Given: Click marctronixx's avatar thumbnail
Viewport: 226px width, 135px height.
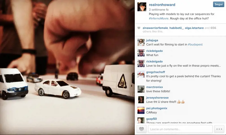Looking at the screenshot, I should pyautogui.click(x=141, y=89).
